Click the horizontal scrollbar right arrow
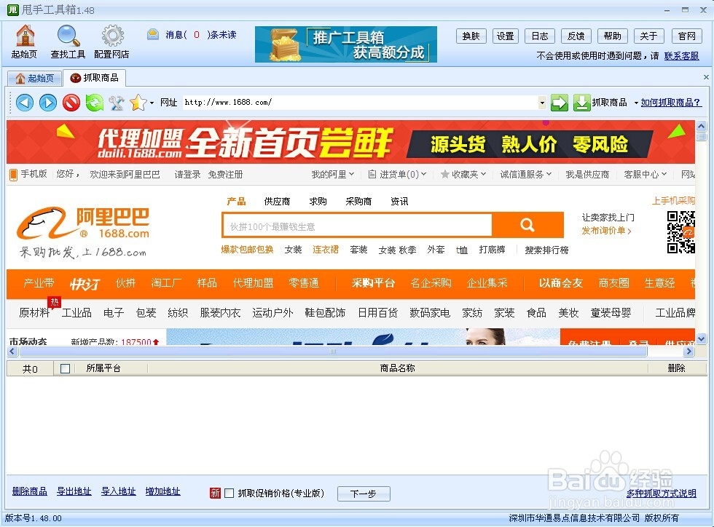 [688, 352]
